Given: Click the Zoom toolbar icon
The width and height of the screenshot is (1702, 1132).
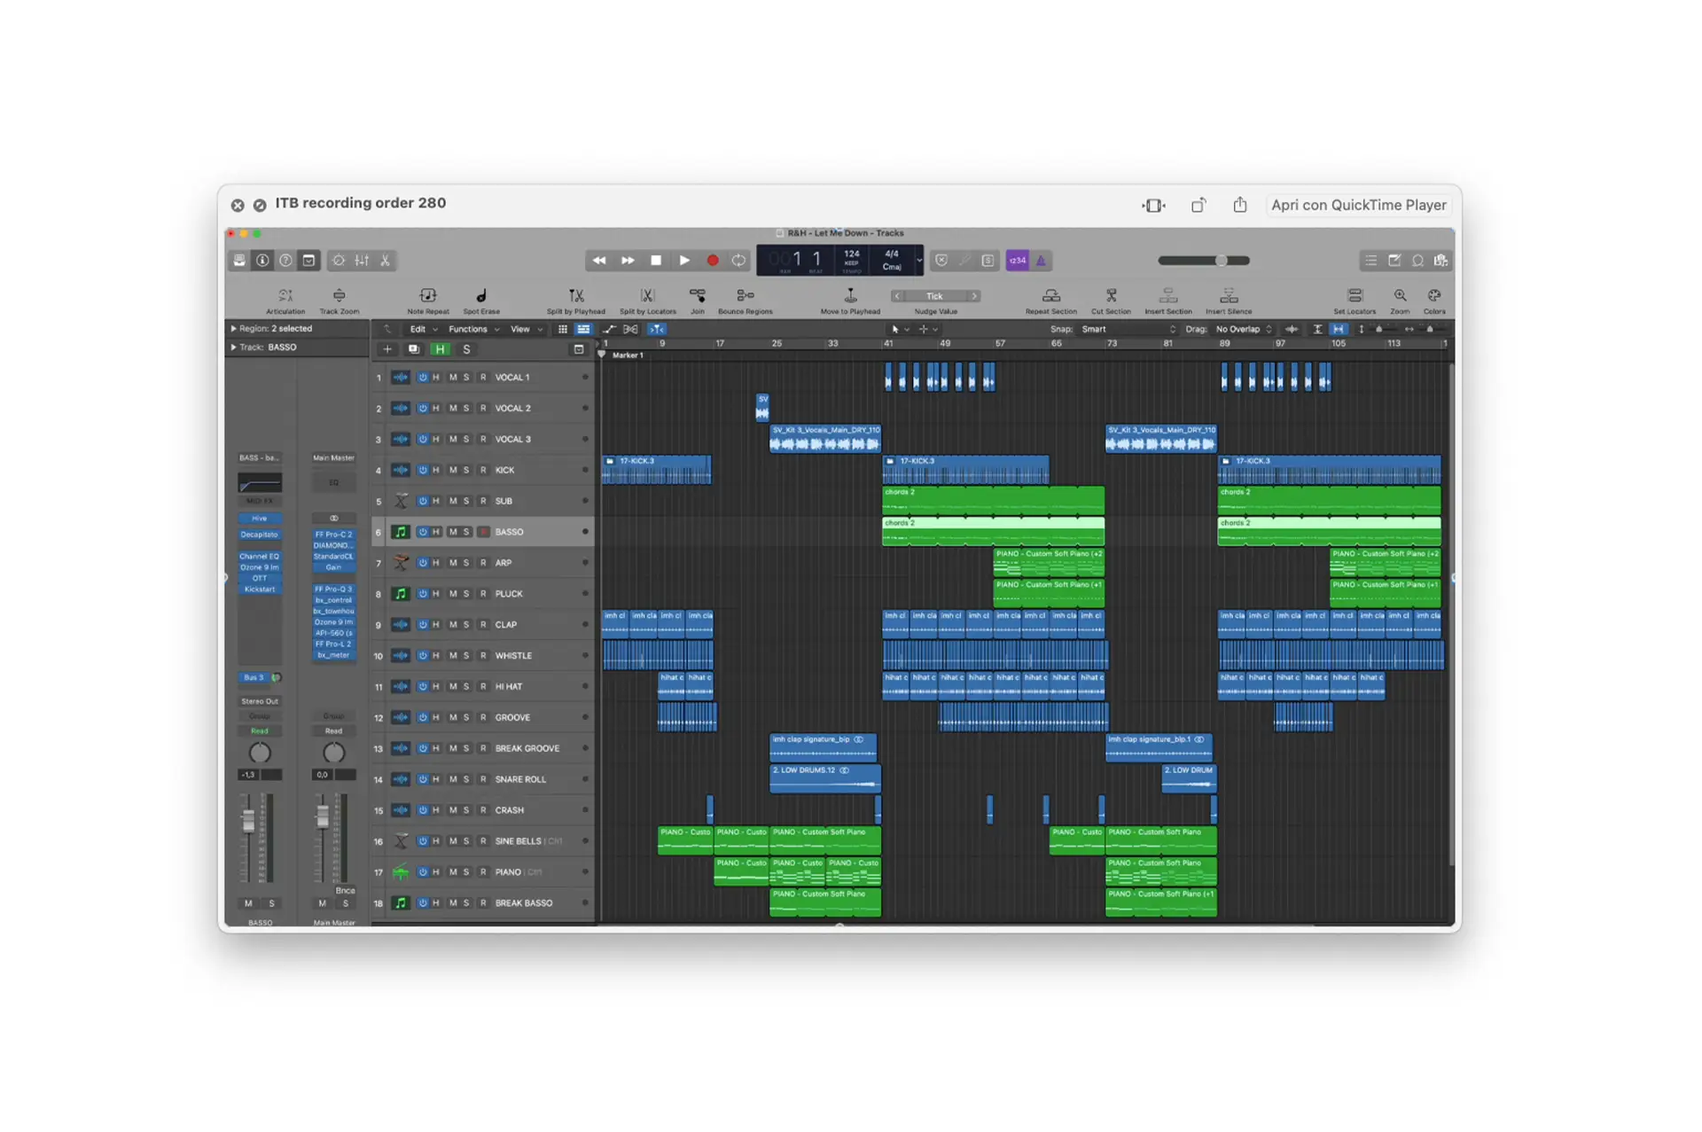Looking at the screenshot, I should click(1400, 296).
